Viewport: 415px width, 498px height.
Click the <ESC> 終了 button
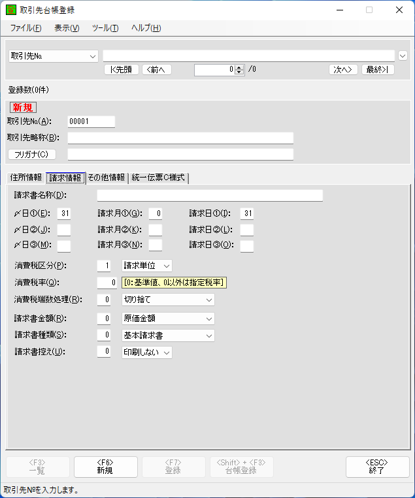point(378,467)
